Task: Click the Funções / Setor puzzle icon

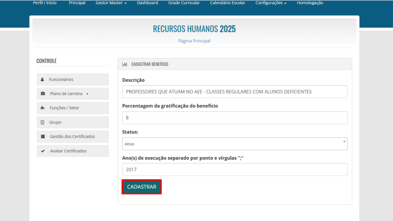Action: 43,108
